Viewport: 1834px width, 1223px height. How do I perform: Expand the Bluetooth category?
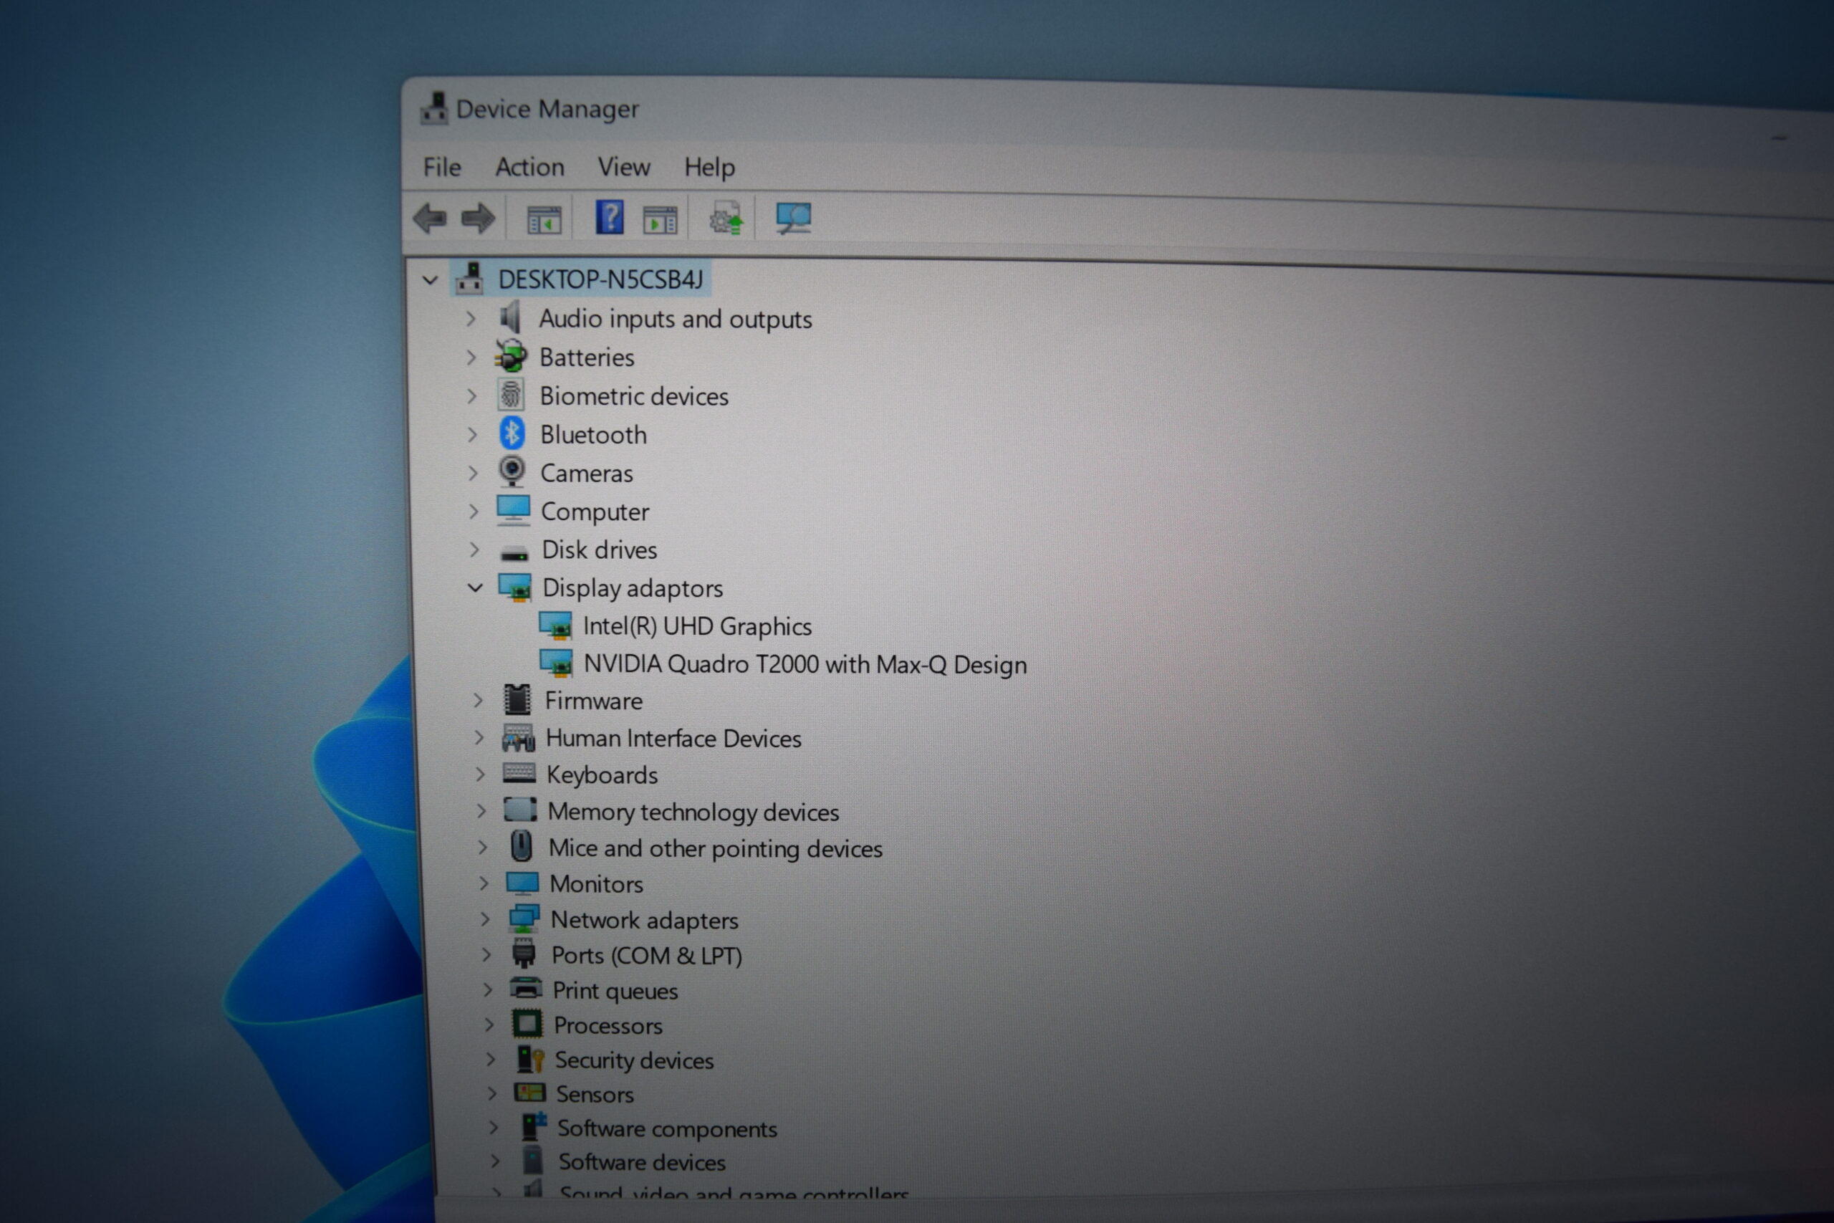click(x=472, y=434)
